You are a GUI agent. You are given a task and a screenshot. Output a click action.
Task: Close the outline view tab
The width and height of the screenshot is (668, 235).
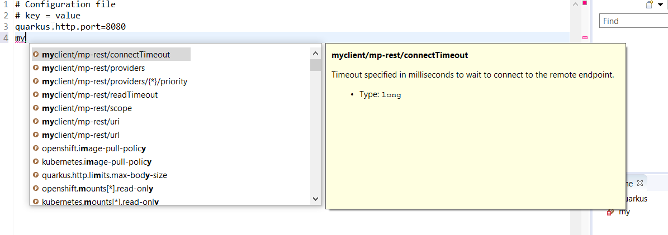641,183
